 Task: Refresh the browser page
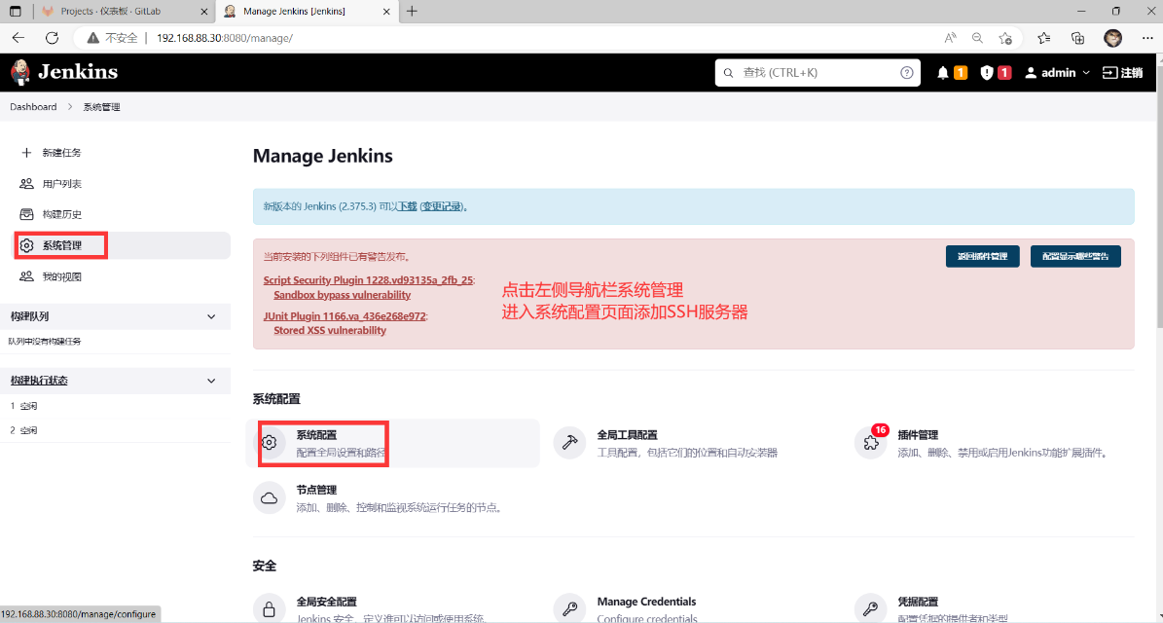pyautogui.click(x=52, y=38)
